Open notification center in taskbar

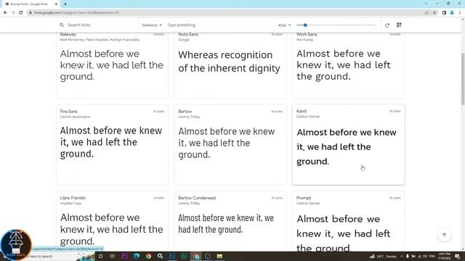point(457,256)
